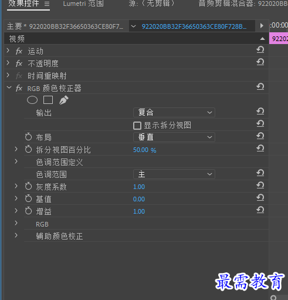288x300 pixels.
Task: Reset the 不透明度 effect
Action: tap(260, 62)
